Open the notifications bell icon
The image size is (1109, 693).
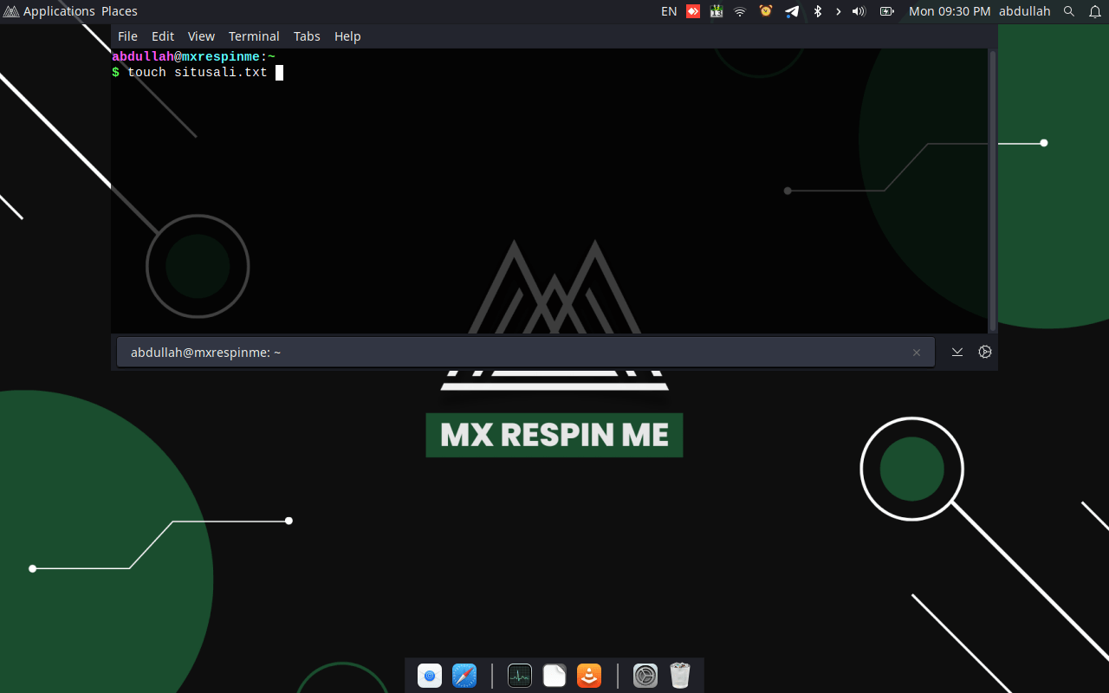click(1095, 11)
